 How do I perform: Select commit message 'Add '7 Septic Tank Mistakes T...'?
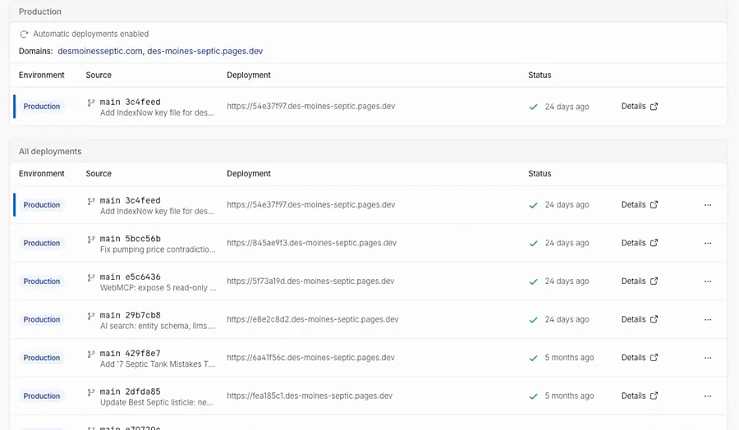[x=158, y=364]
